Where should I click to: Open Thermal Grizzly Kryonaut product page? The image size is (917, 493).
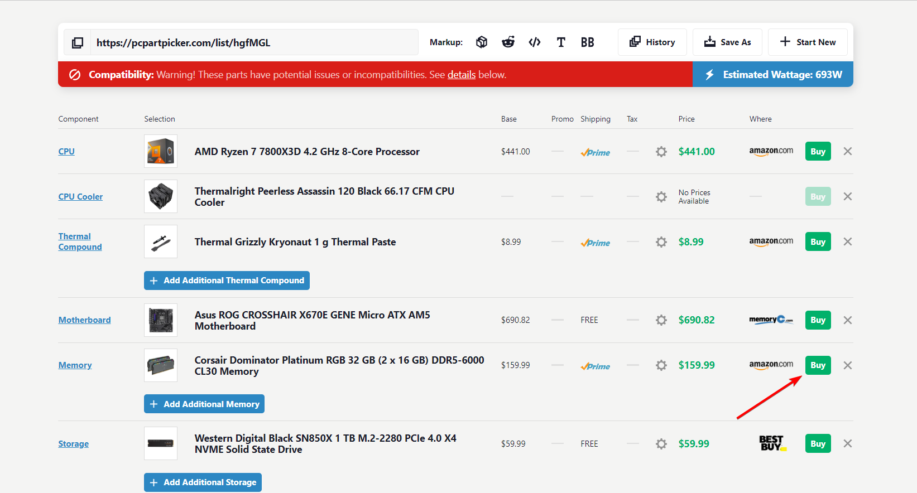[x=295, y=242]
